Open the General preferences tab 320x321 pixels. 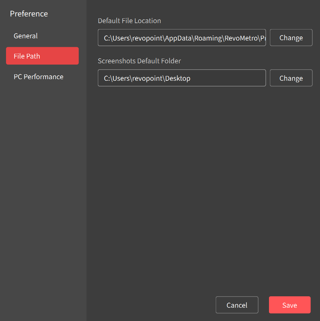tap(26, 36)
